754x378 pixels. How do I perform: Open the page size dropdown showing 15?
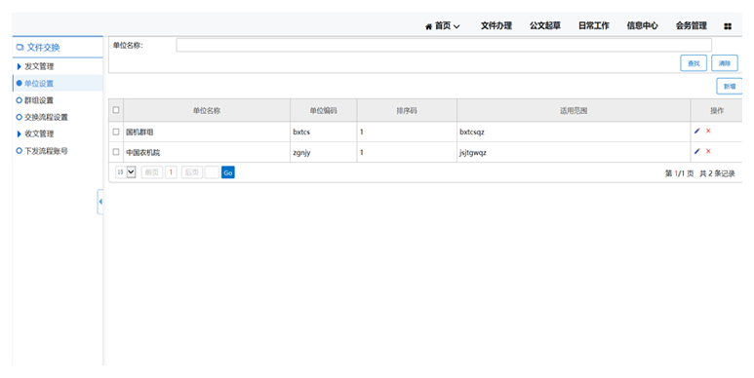click(126, 171)
